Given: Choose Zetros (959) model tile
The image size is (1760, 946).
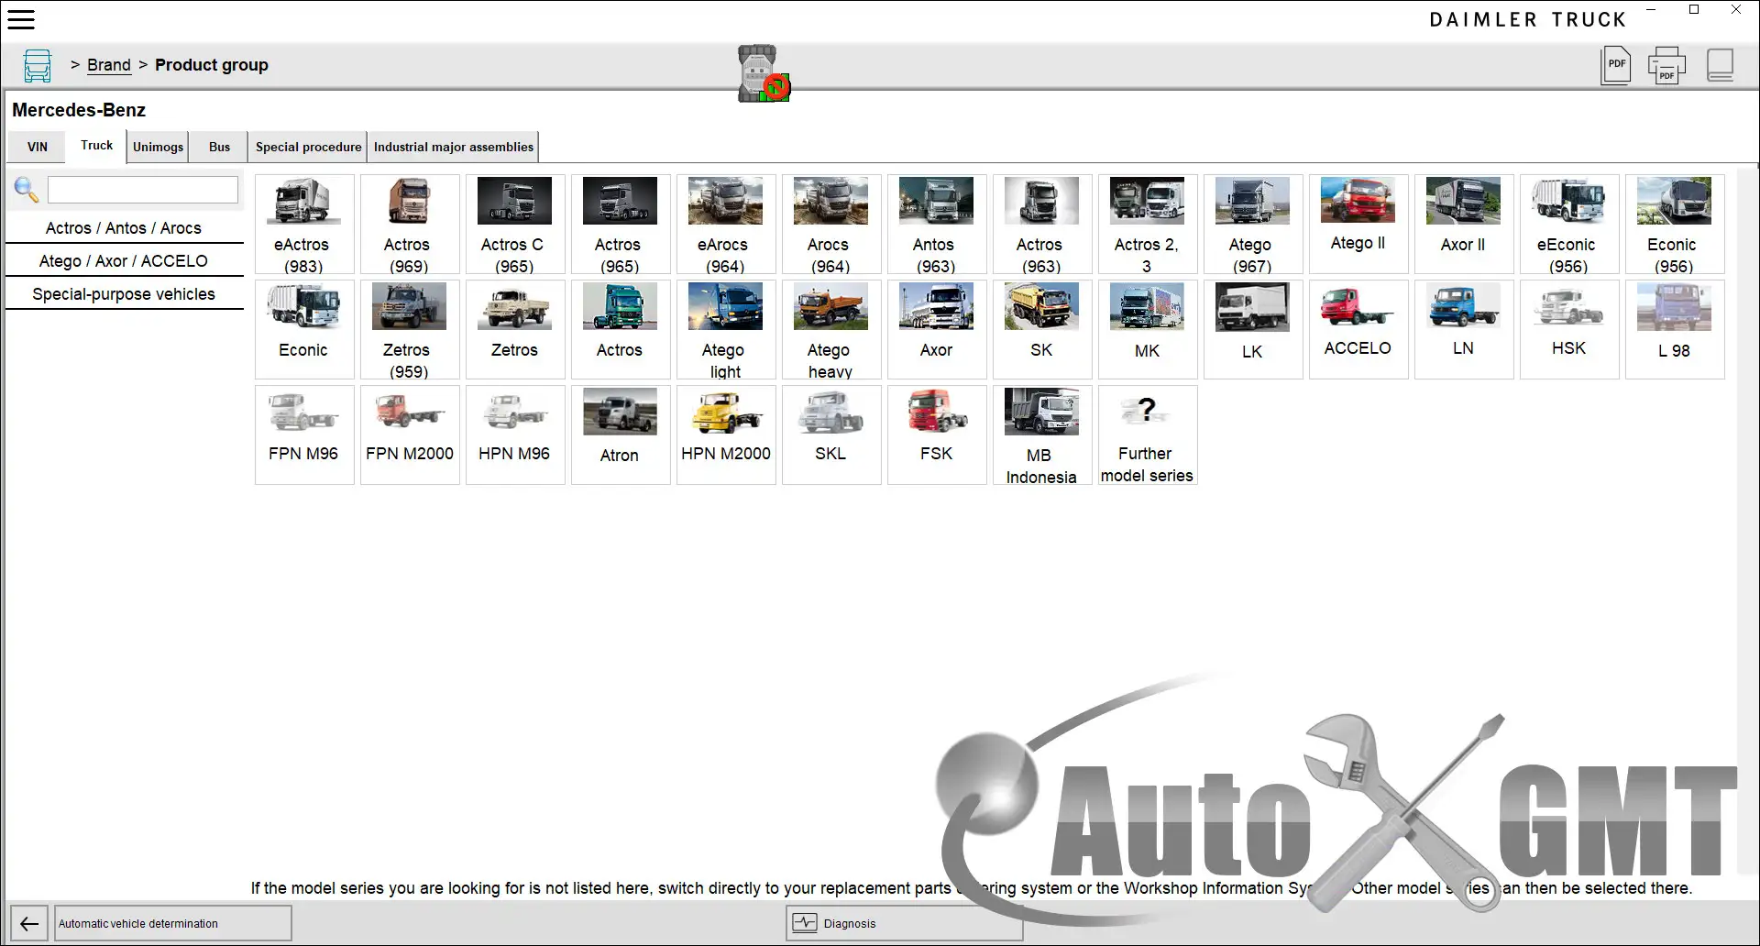Looking at the screenshot, I should coord(410,330).
